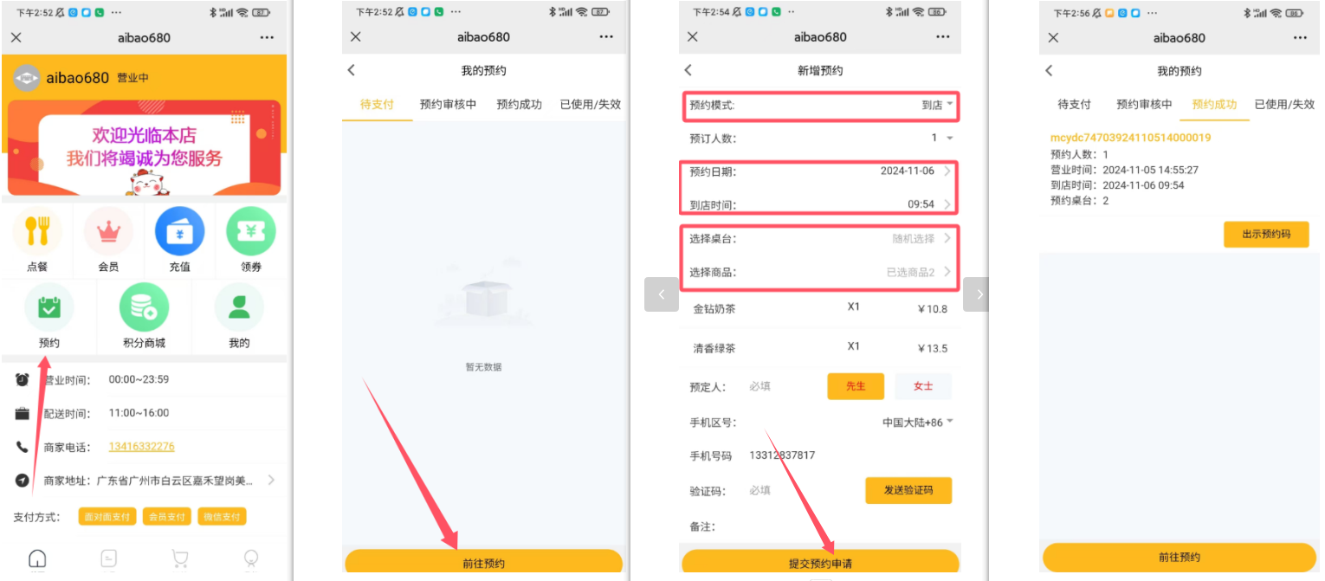Expand the 手机区号 dropdown showing 中国大陆+86
1325x581 pixels.
[x=917, y=423]
